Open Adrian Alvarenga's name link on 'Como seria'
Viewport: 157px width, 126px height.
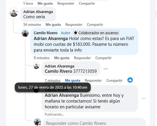[x=38, y=12]
